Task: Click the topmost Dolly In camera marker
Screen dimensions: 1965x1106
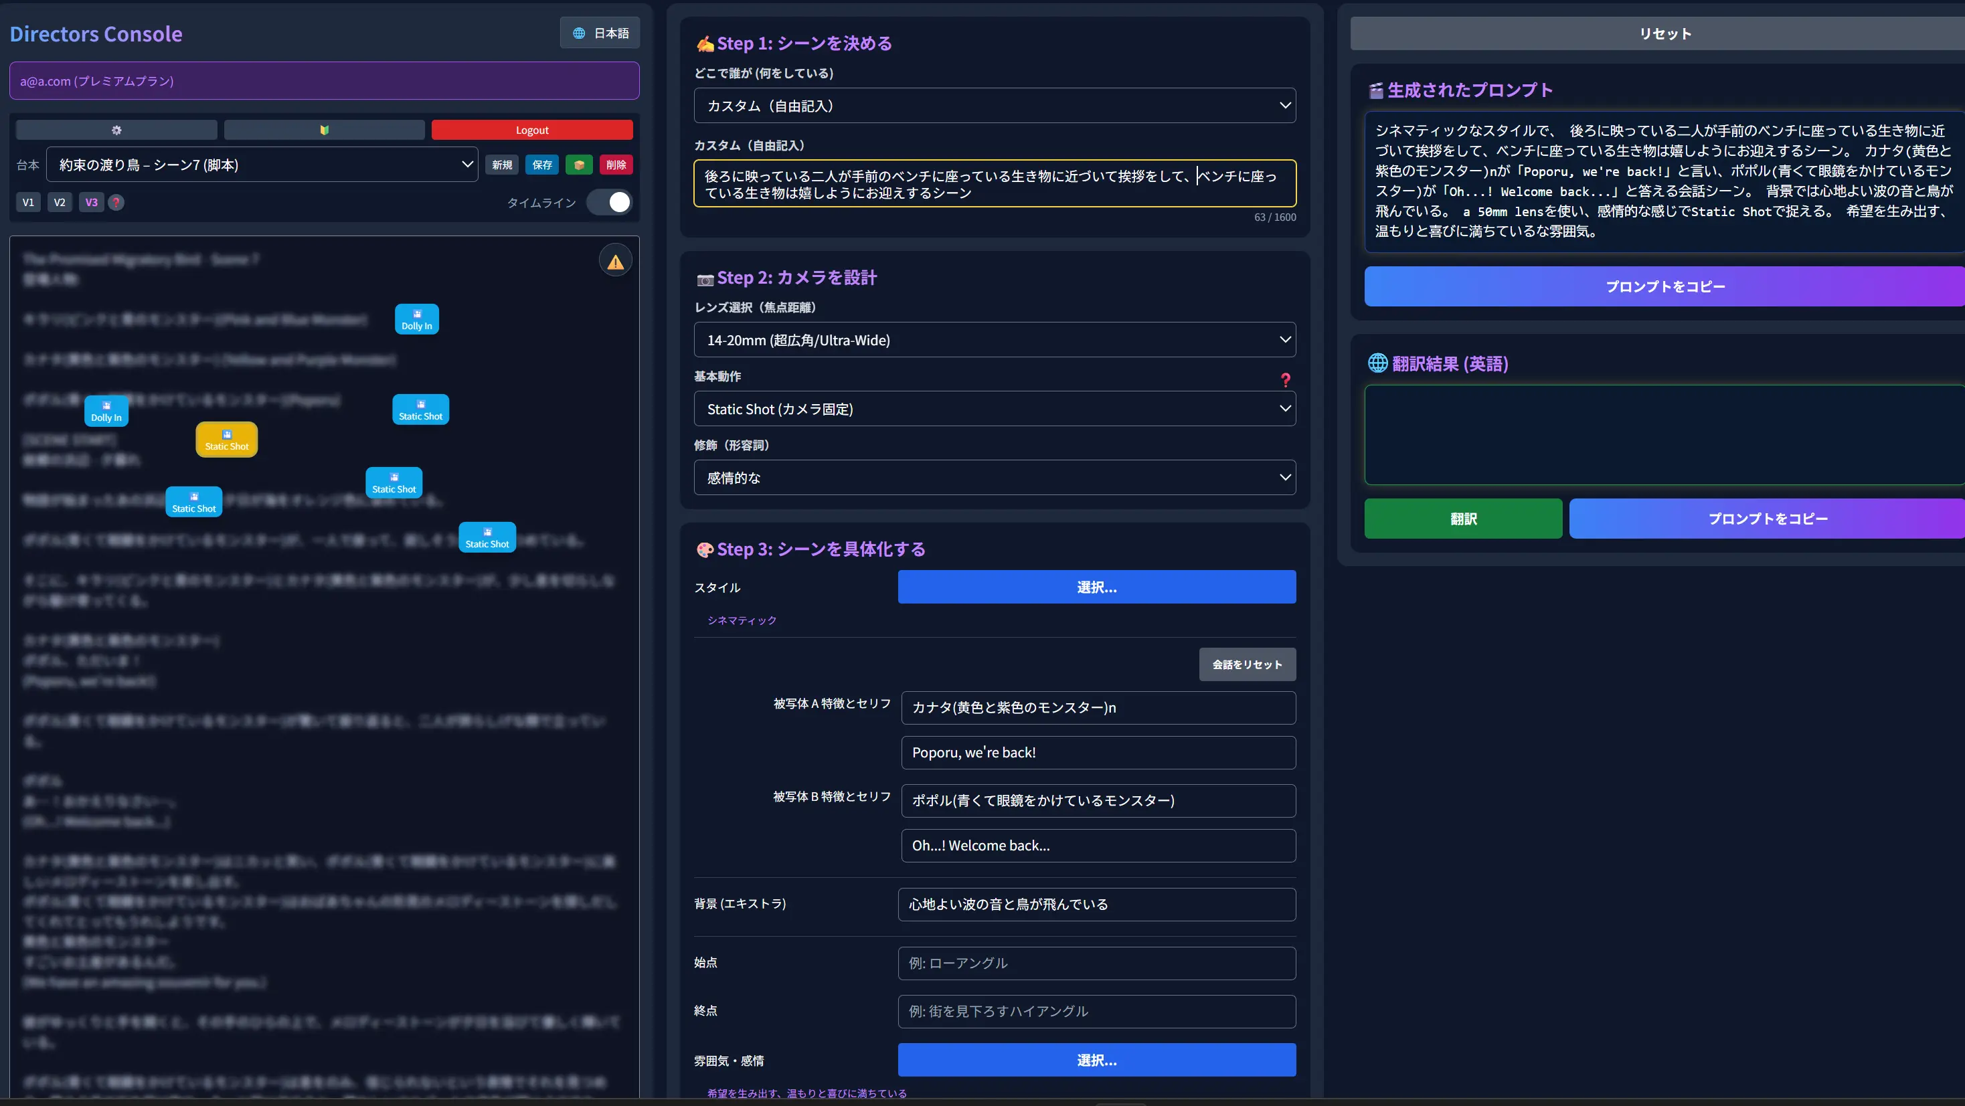Action: point(416,319)
